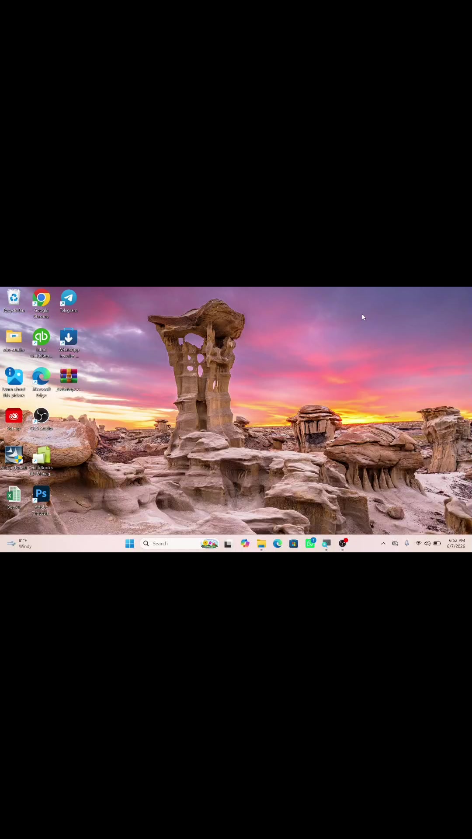Click the OBS Studio desktop shortcut
The width and height of the screenshot is (472, 839).
(x=41, y=419)
